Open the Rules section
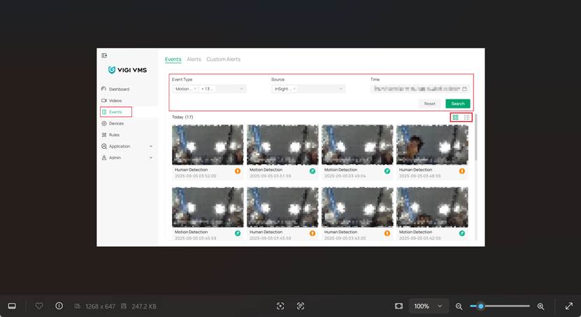Viewport: 581px width, 317px height. coord(114,134)
